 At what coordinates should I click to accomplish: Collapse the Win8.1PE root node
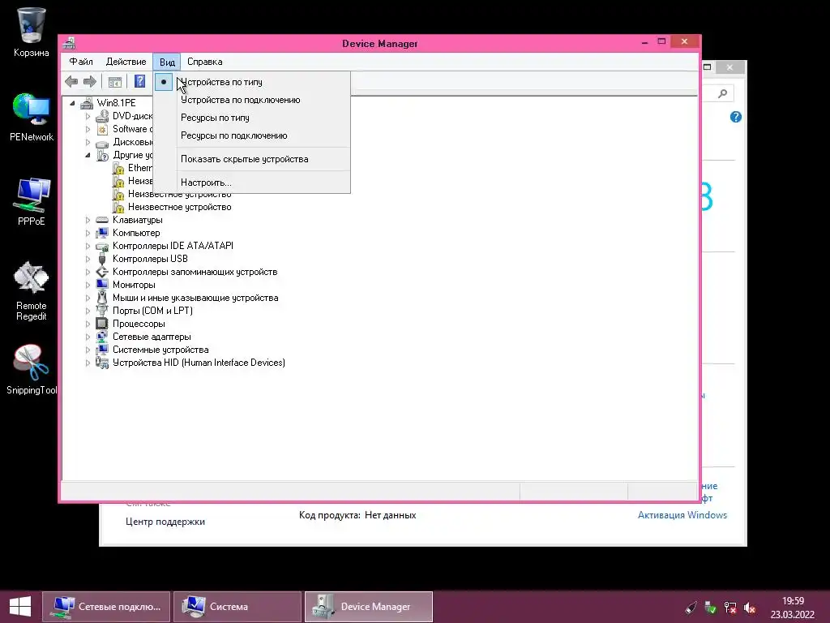pyautogui.click(x=72, y=103)
